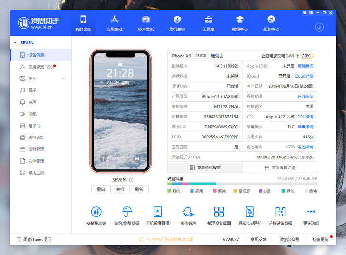Viewport: 346px width, 255px height.
Task: Toggle 阻止iTunes运行 checkbox
Action: click(19, 239)
